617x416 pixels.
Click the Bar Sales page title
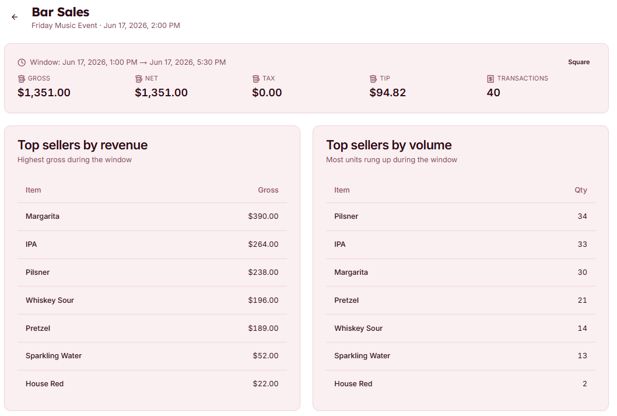[x=61, y=12]
